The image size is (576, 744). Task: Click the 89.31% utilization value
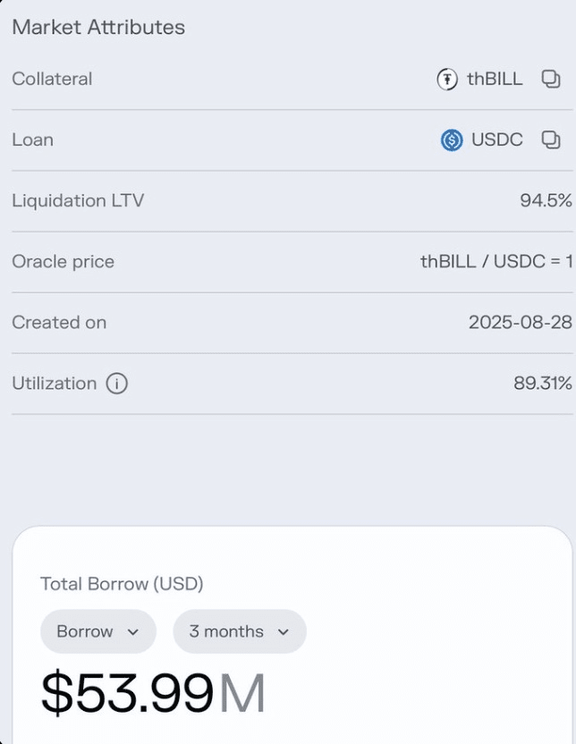coord(543,383)
